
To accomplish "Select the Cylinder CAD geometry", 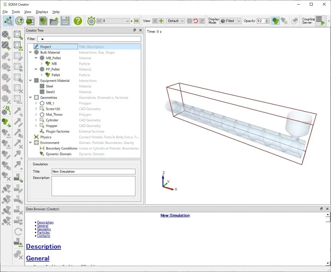I will pos(52,120).
